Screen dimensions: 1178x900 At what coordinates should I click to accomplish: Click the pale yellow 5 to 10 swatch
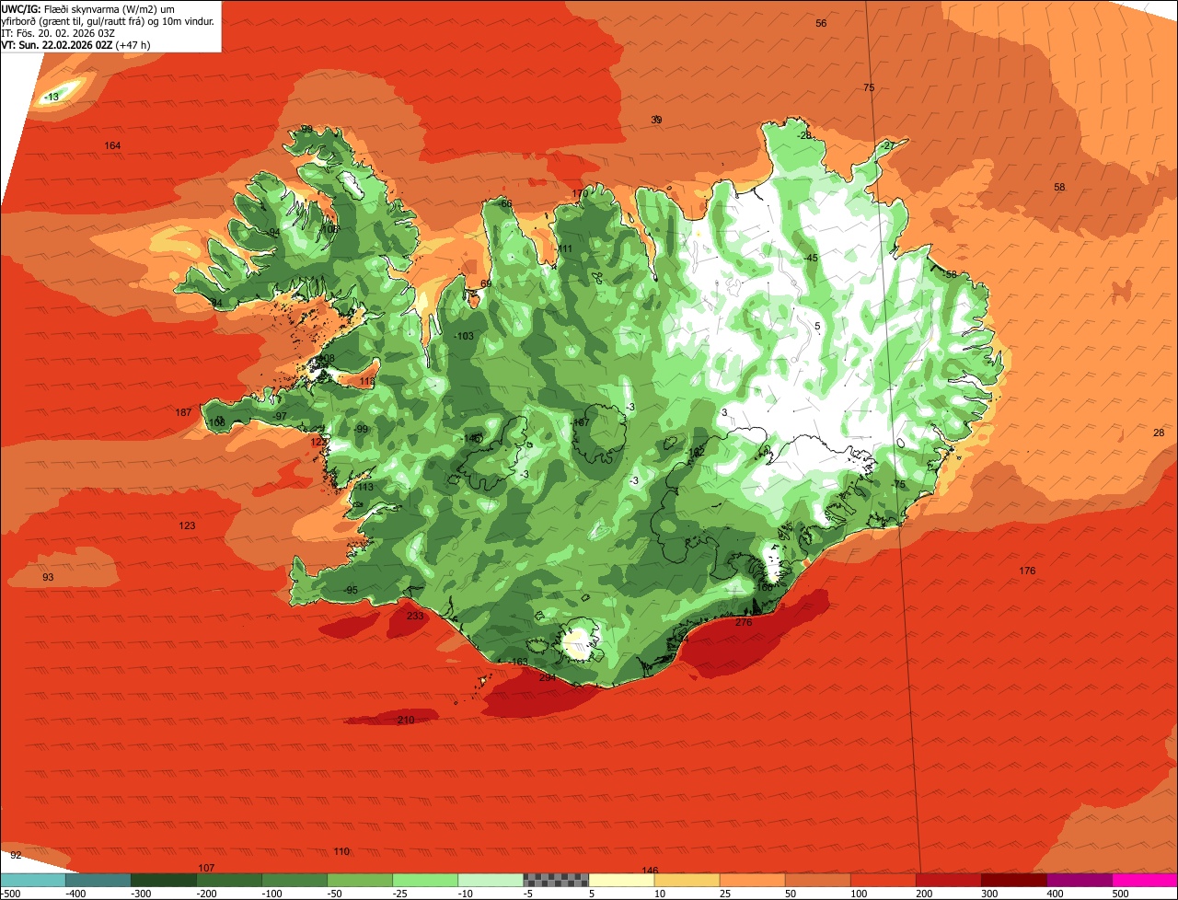621,880
